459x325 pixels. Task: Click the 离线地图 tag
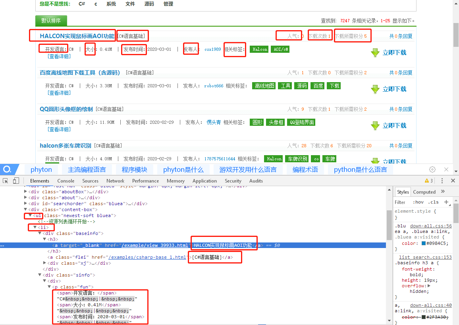264,86
